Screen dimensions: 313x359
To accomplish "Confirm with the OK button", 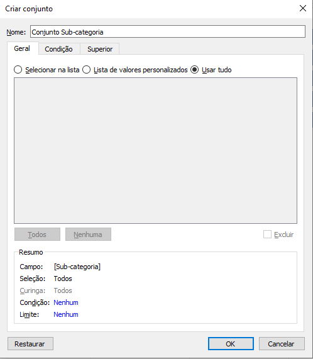I will tap(231, 344).
